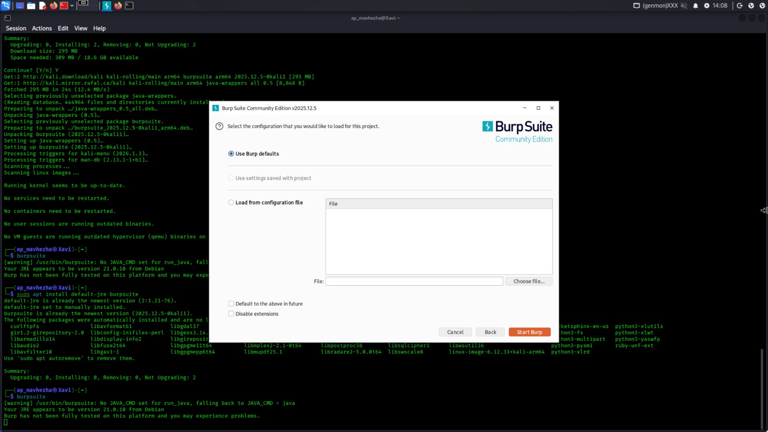Maximize the Burp Suite dialog window
Screen dimensions: 768x432
pyautogui.click(x=538, y=108)
